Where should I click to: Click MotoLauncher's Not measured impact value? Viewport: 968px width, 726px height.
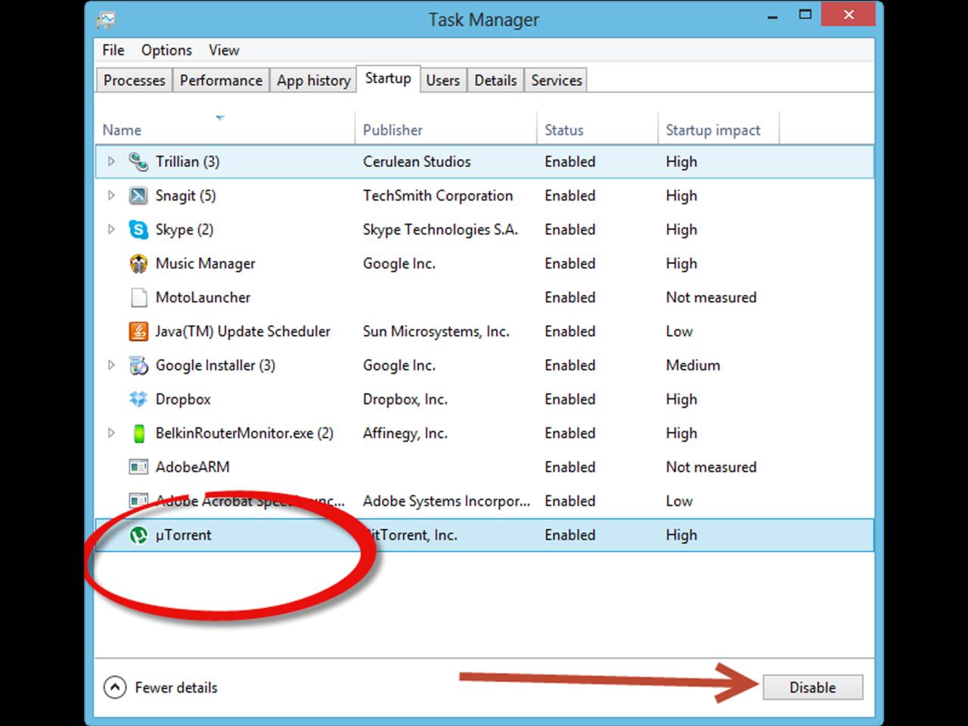pos(711,297)
